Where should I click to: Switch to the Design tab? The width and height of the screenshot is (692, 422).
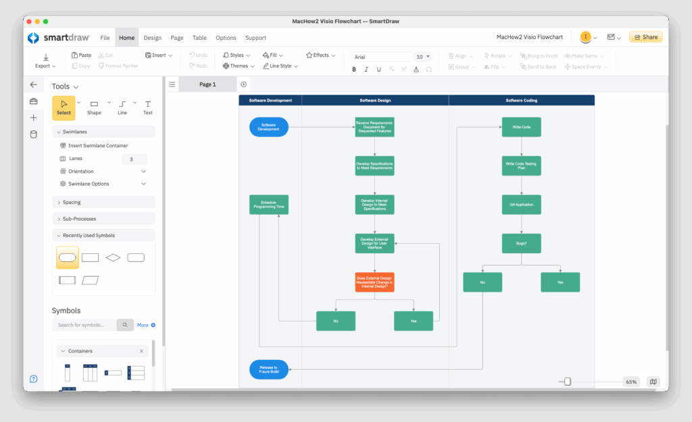click(152, 38)
